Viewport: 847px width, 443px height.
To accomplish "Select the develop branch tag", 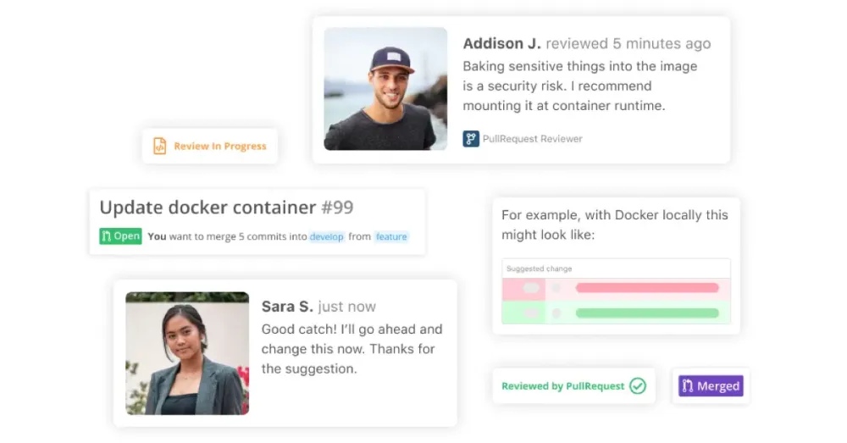I will 327,237.
